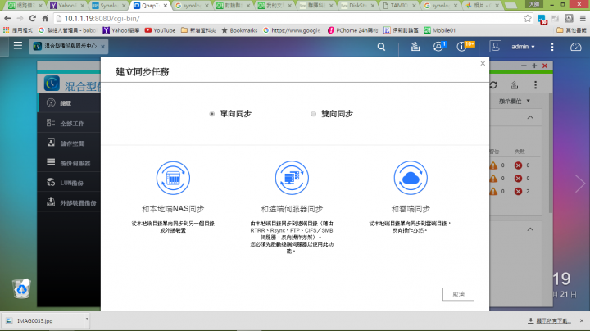The image size is (590, 331).
Task: Choose sync with remote server icon
Action: coord(292,178)
